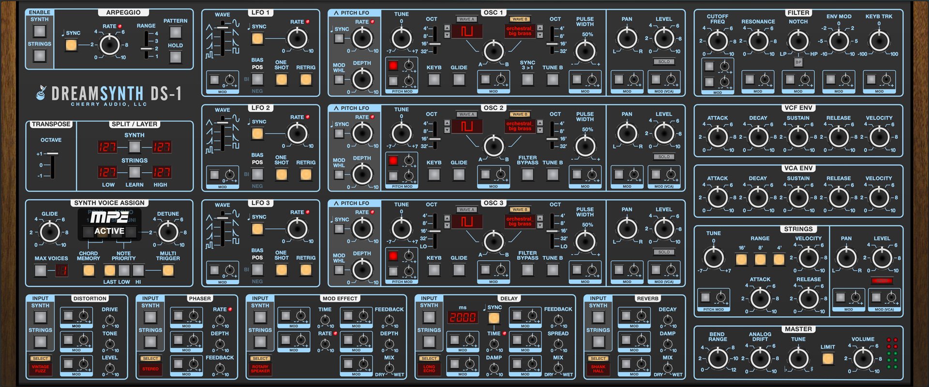
Task: Click the Filter Keyb Trk knob
Action: coord(879,41)
